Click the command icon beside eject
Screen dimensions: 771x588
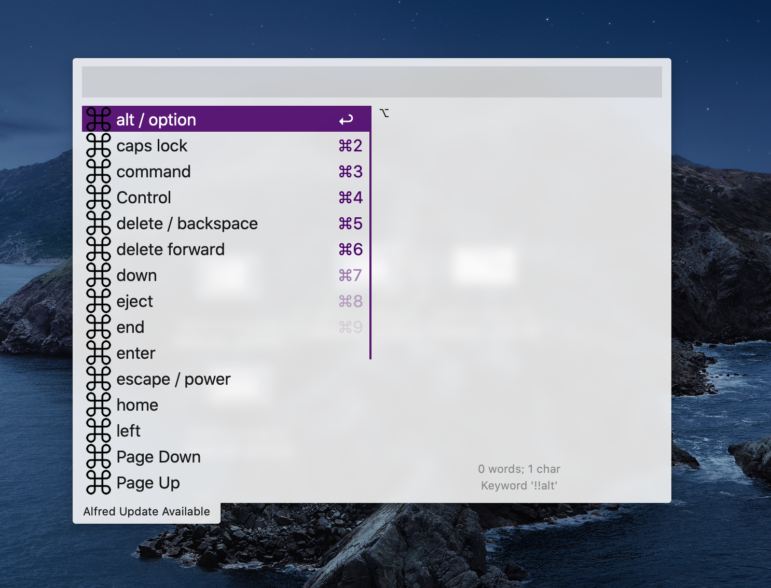(99, 301)
